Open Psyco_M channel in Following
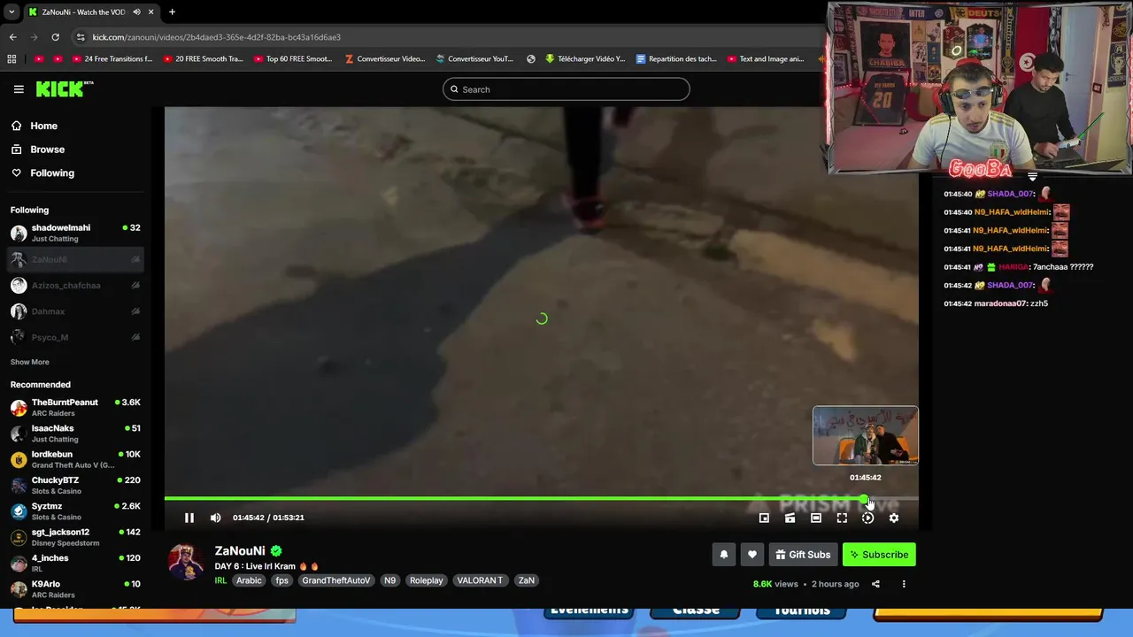 point(75,337)
